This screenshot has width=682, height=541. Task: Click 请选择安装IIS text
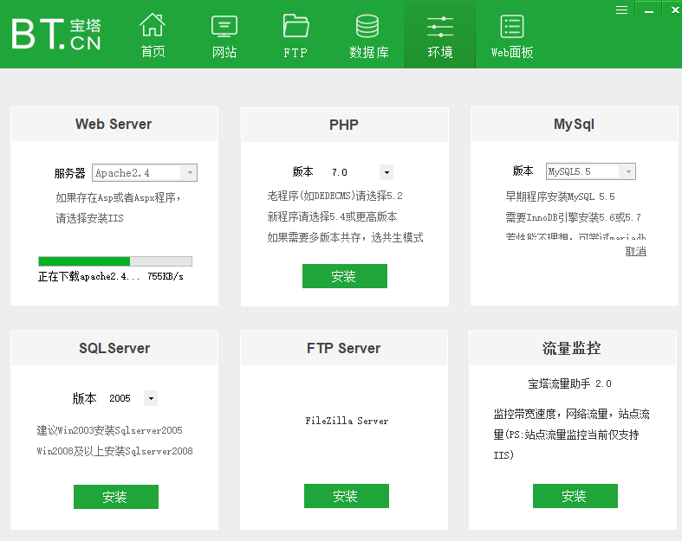click(x=89, y=218)
